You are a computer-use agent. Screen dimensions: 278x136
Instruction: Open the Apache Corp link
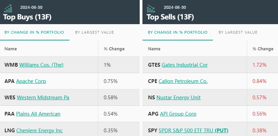pyautogui.click(x=31, y=81)
